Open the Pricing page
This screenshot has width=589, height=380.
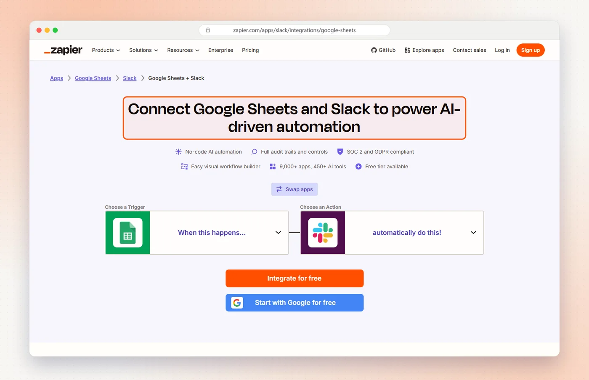pos(250,50)
